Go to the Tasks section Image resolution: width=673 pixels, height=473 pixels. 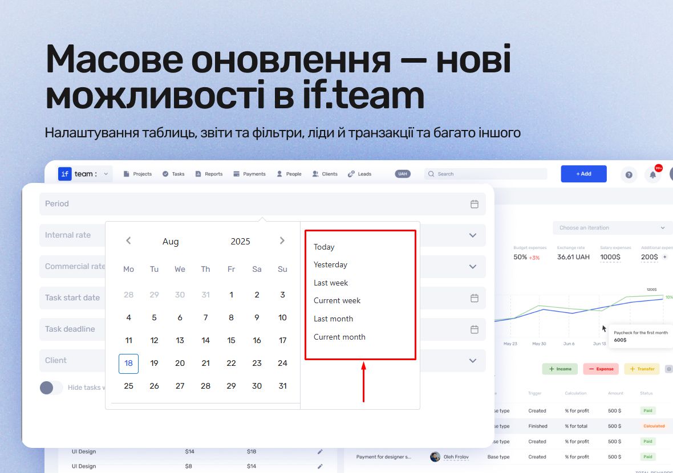click(x=173, y=174)
